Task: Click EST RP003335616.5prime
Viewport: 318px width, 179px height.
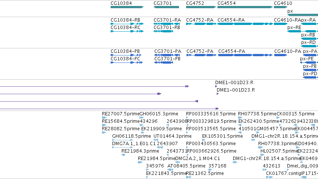Action: (x=211, y=114)
